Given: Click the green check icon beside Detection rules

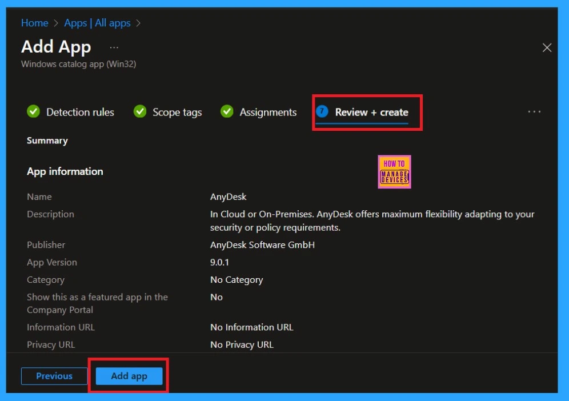Looking at the screenshot, I should pyautogui.click(x=33, y=111).
